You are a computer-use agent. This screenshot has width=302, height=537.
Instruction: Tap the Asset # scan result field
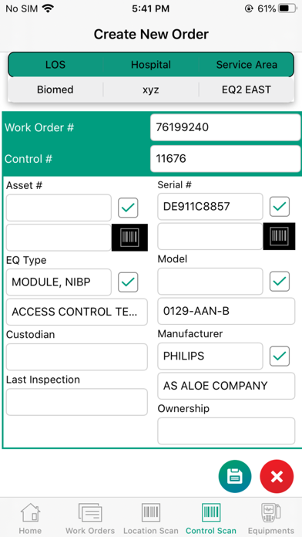point(59,238)
